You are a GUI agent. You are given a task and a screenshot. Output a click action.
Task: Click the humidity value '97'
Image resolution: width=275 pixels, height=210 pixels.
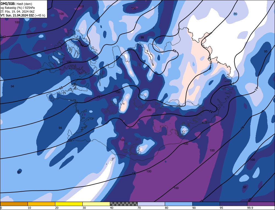point(245,187)
